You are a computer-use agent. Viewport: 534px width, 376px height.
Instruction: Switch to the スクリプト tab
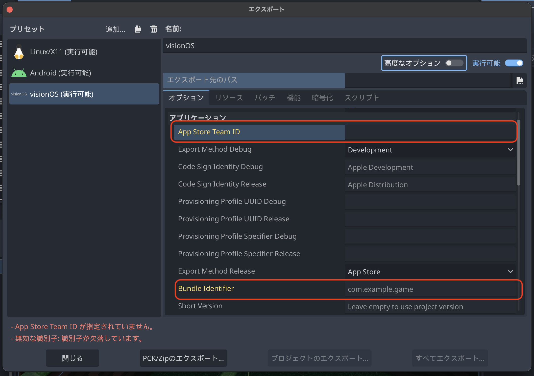(x=362, y=98)
